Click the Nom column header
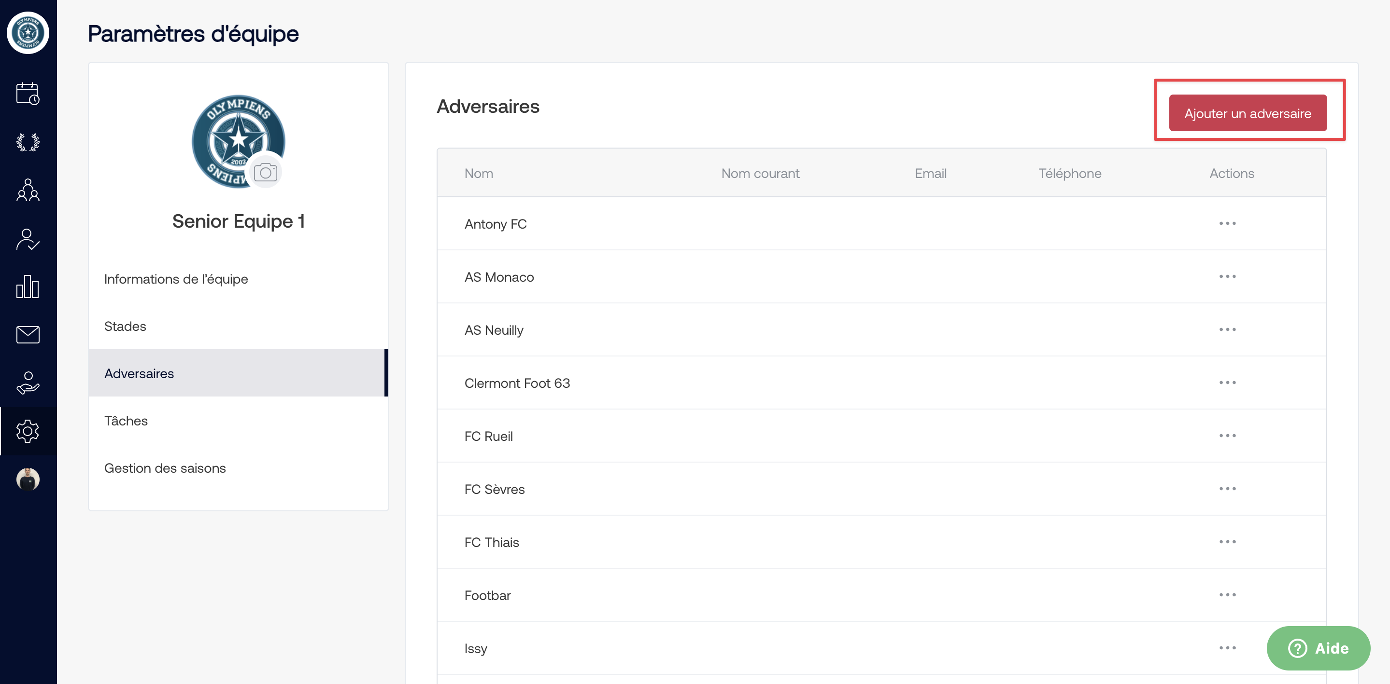This screenshot has width=1390, height=684. point(479,173)
